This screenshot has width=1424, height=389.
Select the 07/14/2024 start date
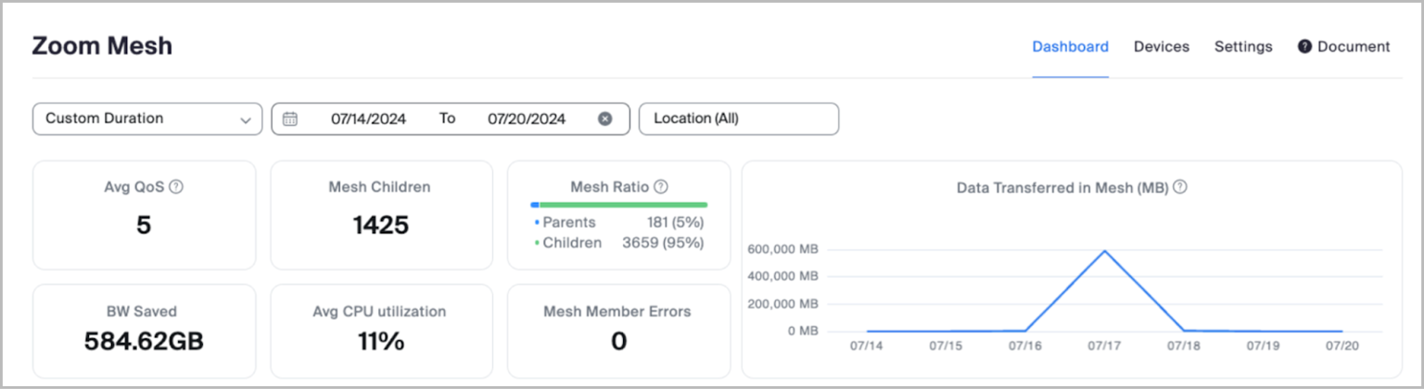[368, 119]
